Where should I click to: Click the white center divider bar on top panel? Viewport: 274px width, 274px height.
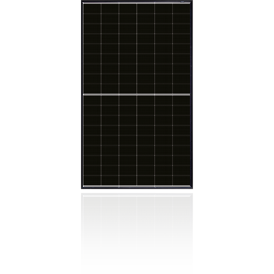(x=137, y=94)
